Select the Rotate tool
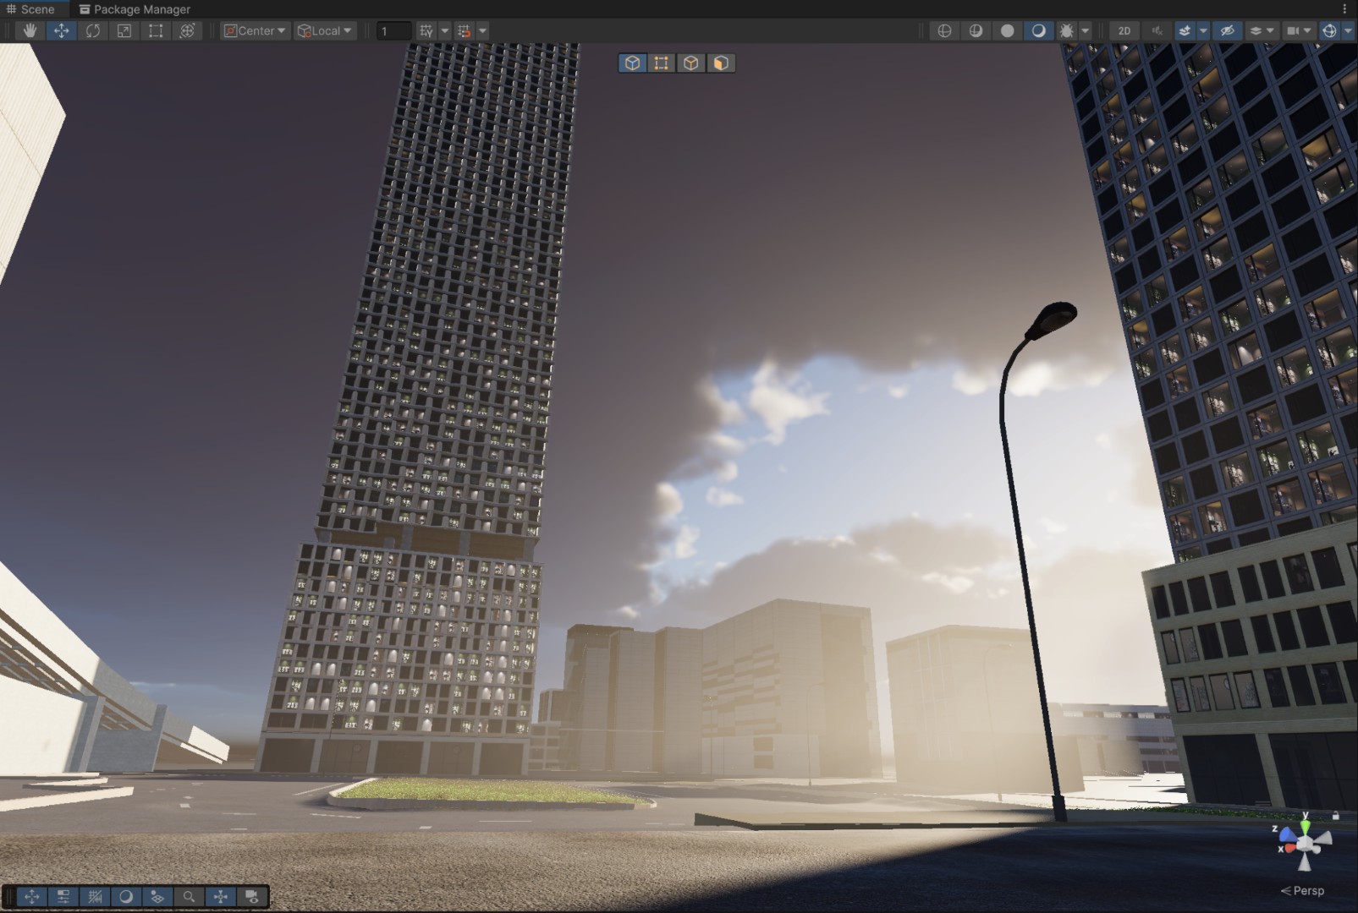This screenshot has height=913, width=1358. (x=93, y=30)
